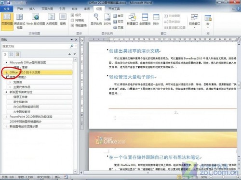
Task: Go to previous heading with up arrow
Action: tap(69, 54)
